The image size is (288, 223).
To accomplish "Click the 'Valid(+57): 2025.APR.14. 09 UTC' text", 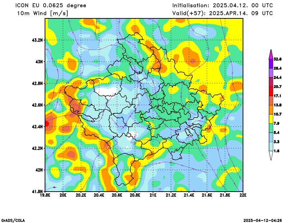I will point(222,13).
